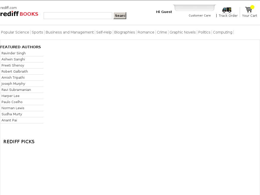Click the rediff.com home link

(x=9, y=8)
